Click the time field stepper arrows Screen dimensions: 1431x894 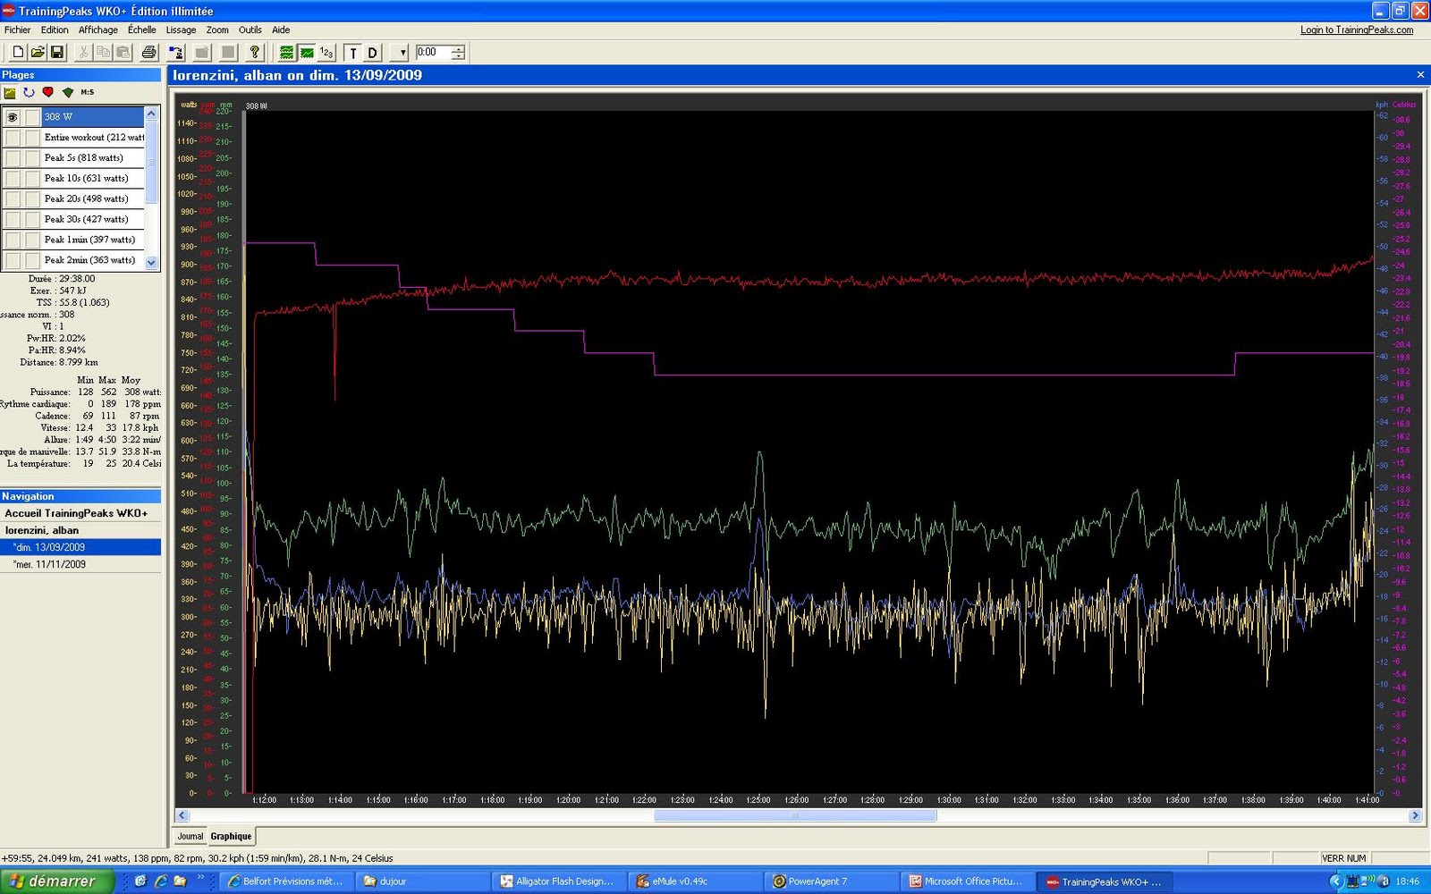458,53
